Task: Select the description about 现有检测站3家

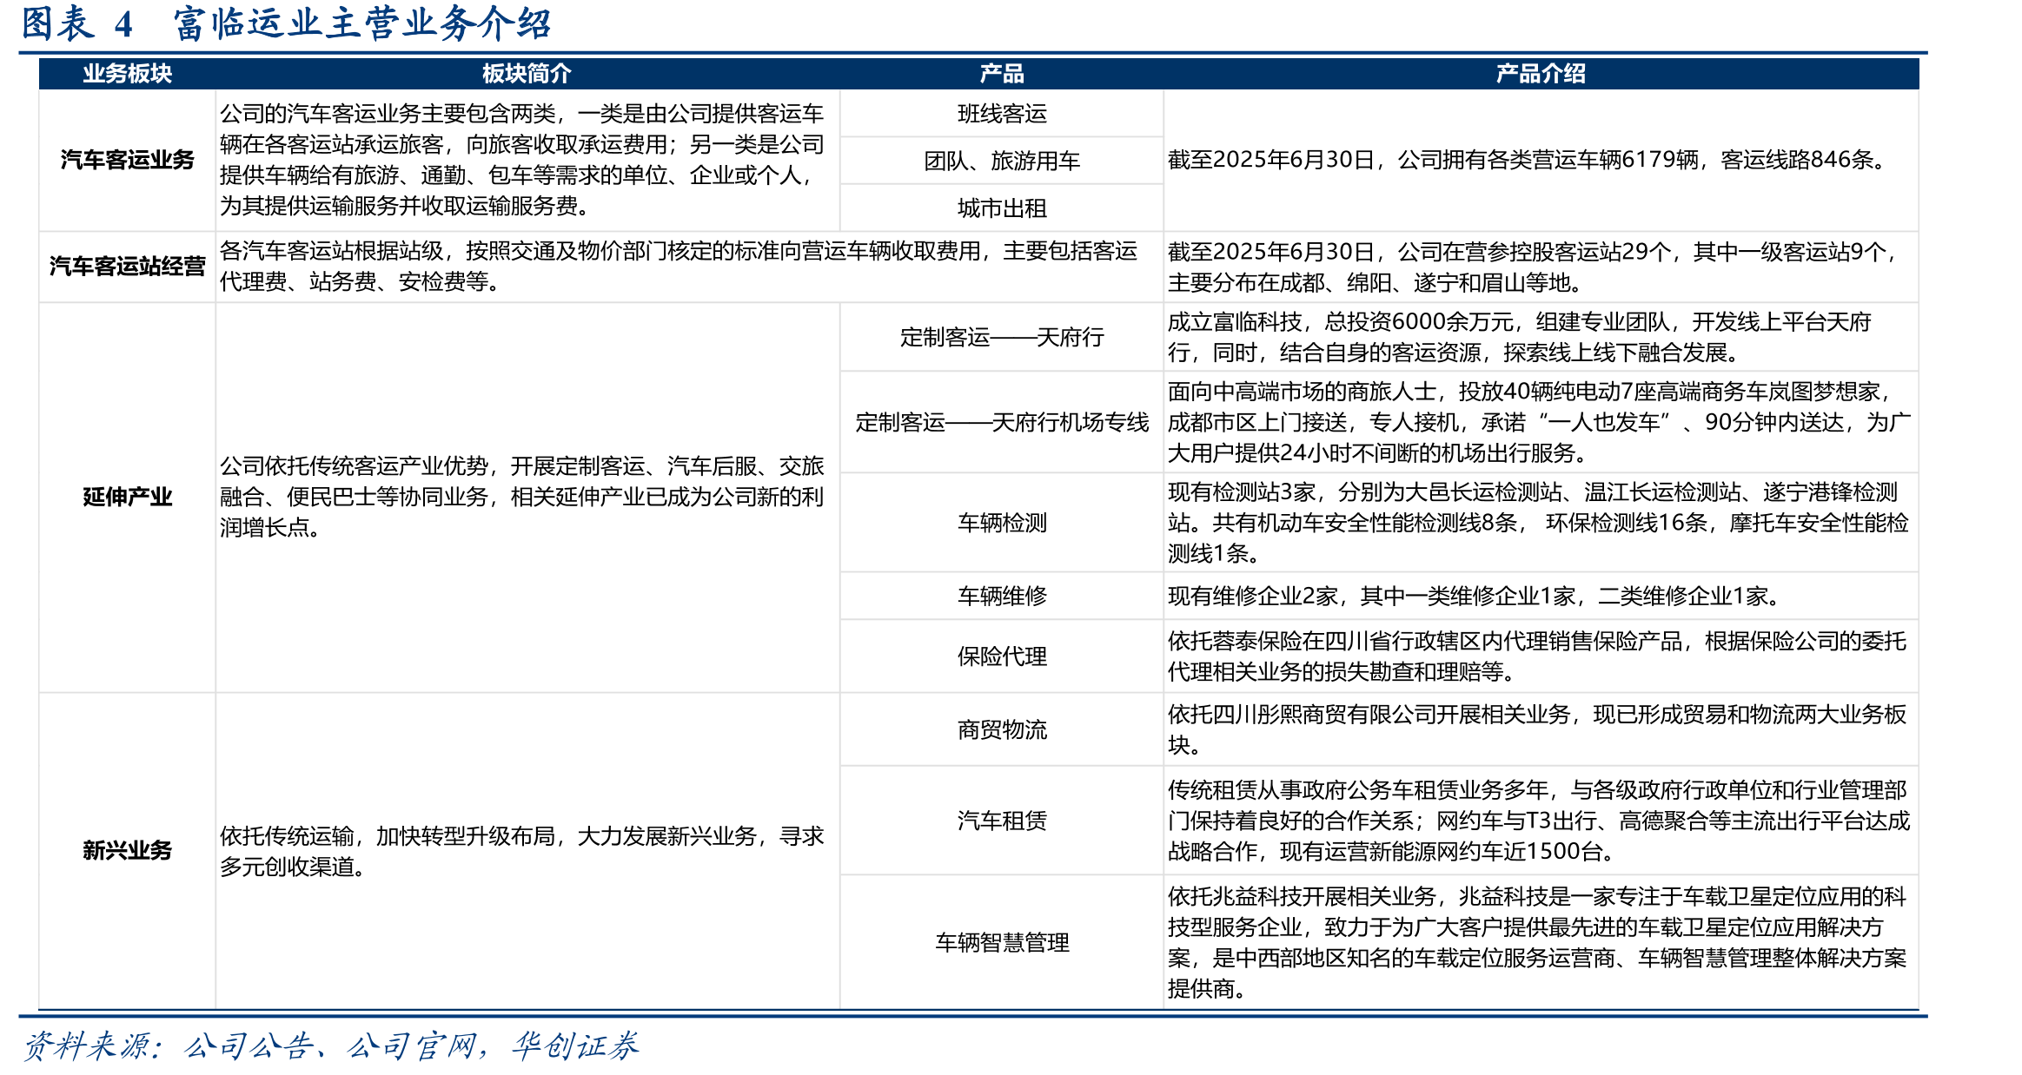Action: click(x=1539, y=523)
